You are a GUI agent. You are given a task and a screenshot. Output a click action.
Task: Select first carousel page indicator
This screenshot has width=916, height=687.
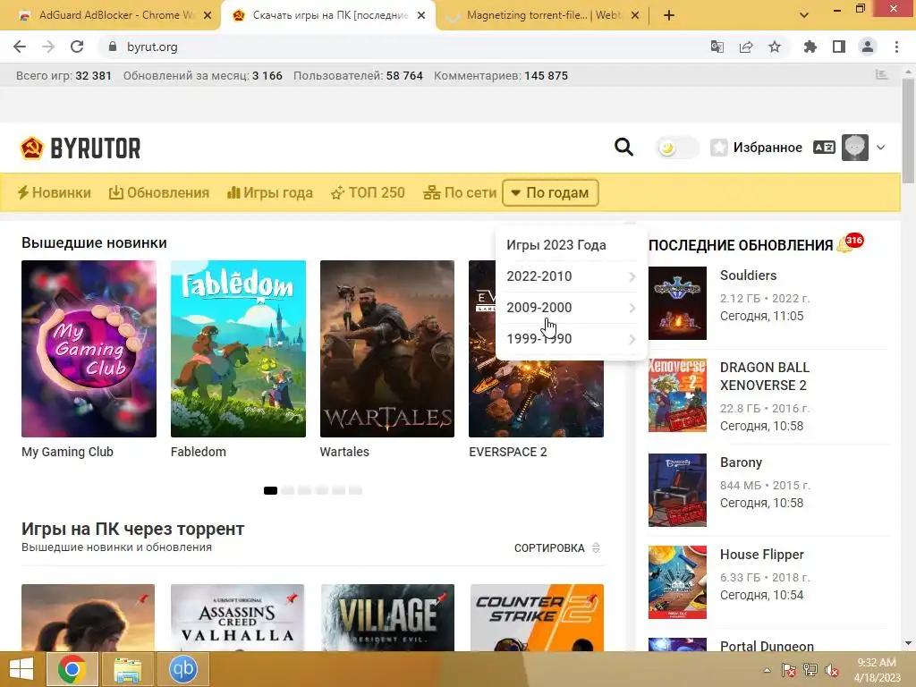point(270,491)
